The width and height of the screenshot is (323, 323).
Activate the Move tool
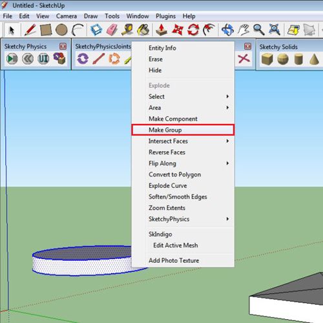[178, 30]
